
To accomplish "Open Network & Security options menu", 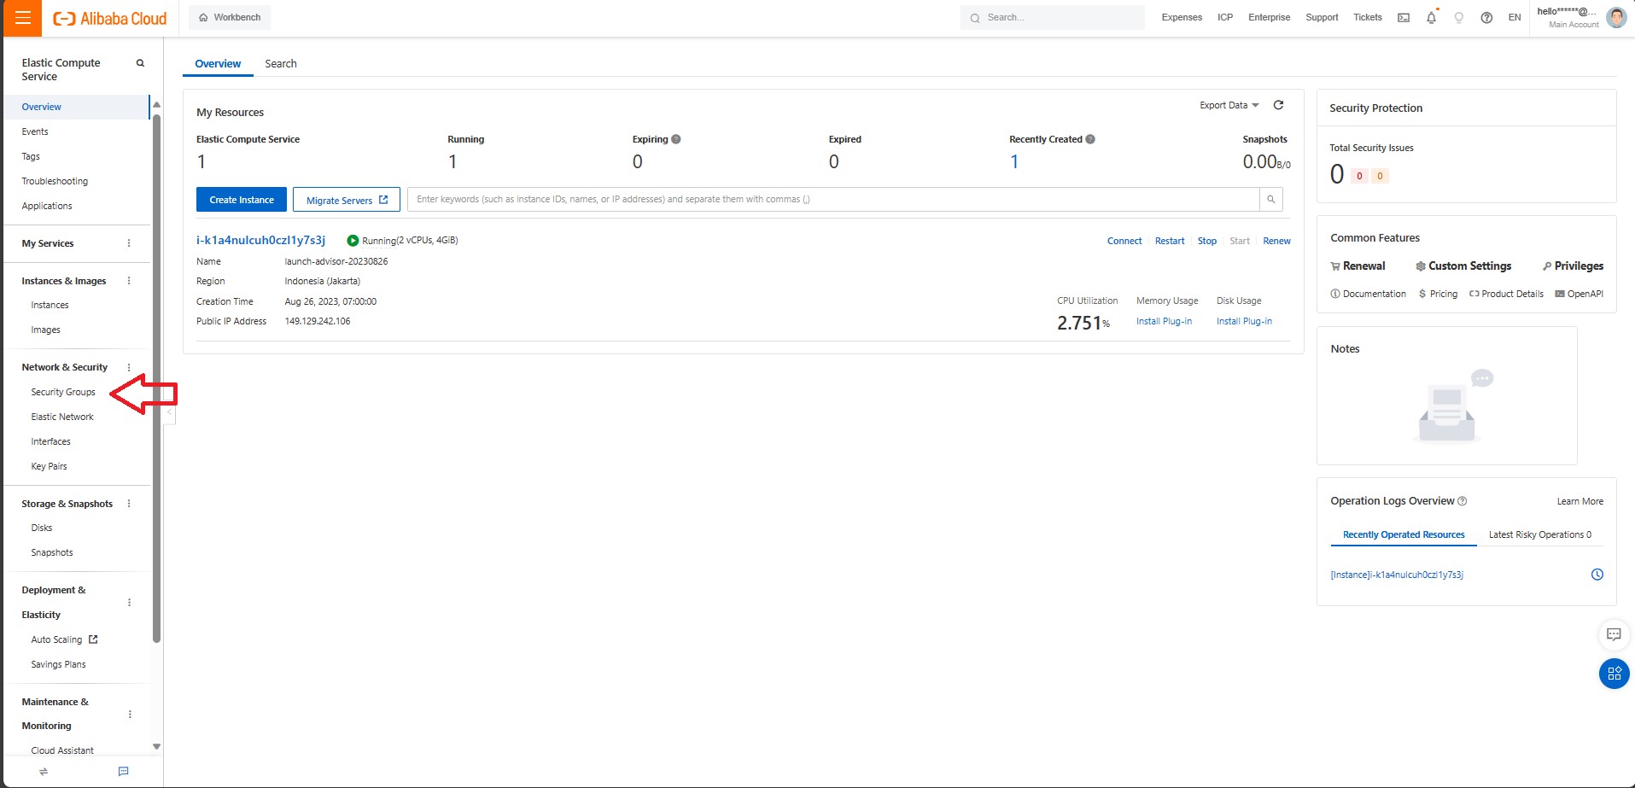I will click(129, 367).
